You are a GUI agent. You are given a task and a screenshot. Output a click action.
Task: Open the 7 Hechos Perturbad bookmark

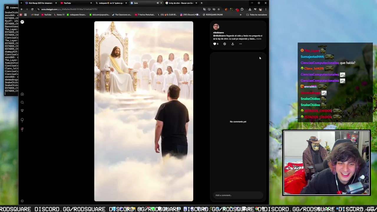click(x=145, y=15)
